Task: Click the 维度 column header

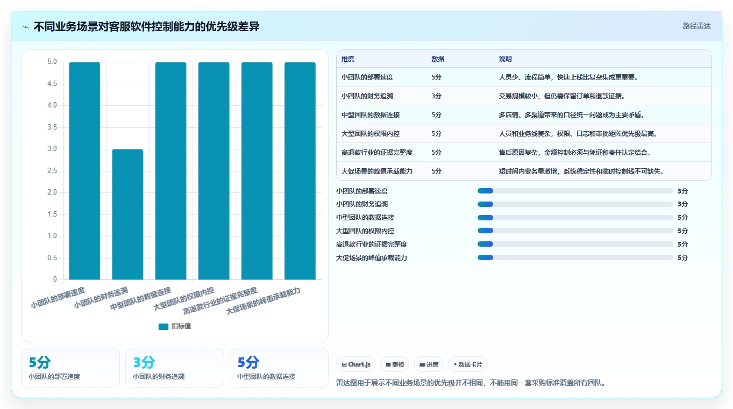Action: click(348, 59)
